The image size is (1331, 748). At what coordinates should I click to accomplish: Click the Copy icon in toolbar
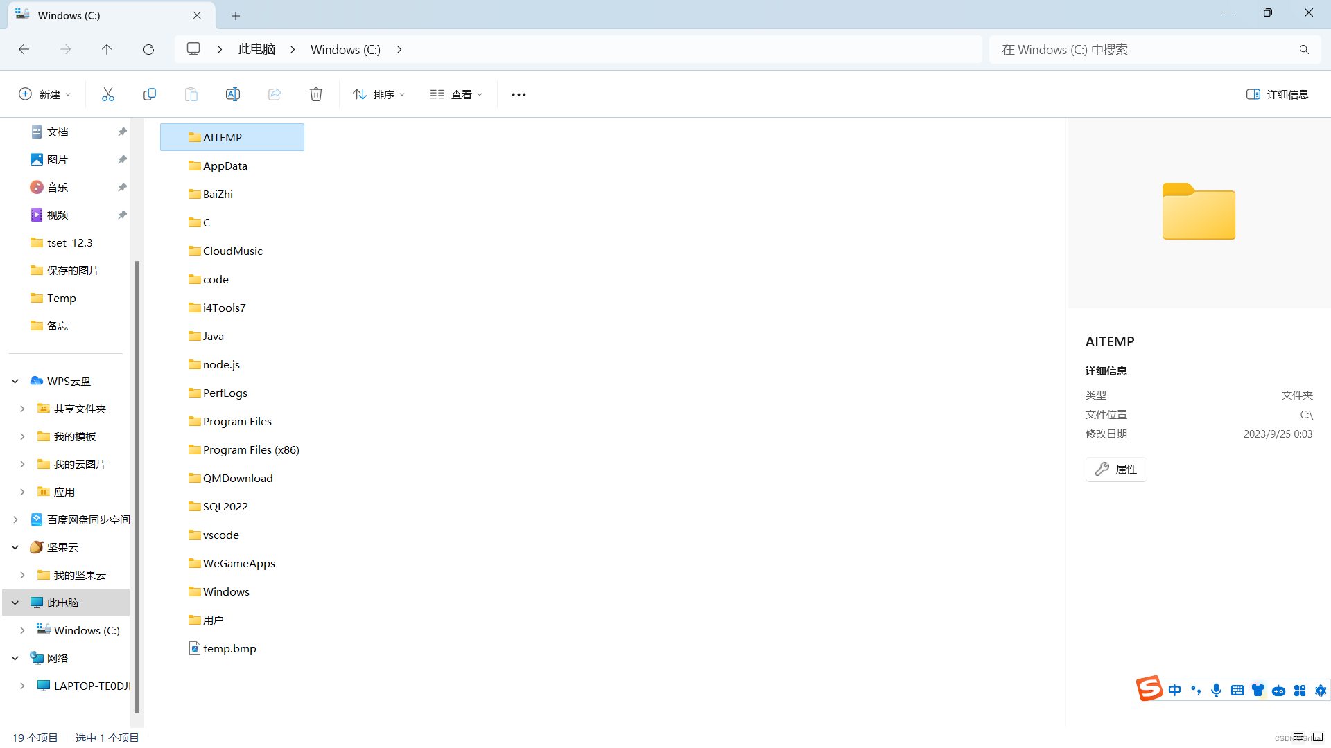[150, 94]
